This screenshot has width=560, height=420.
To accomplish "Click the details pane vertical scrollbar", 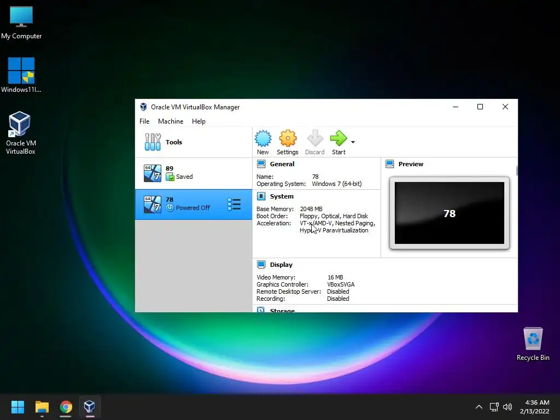I will pyautogui.click(x=517, y=171).
